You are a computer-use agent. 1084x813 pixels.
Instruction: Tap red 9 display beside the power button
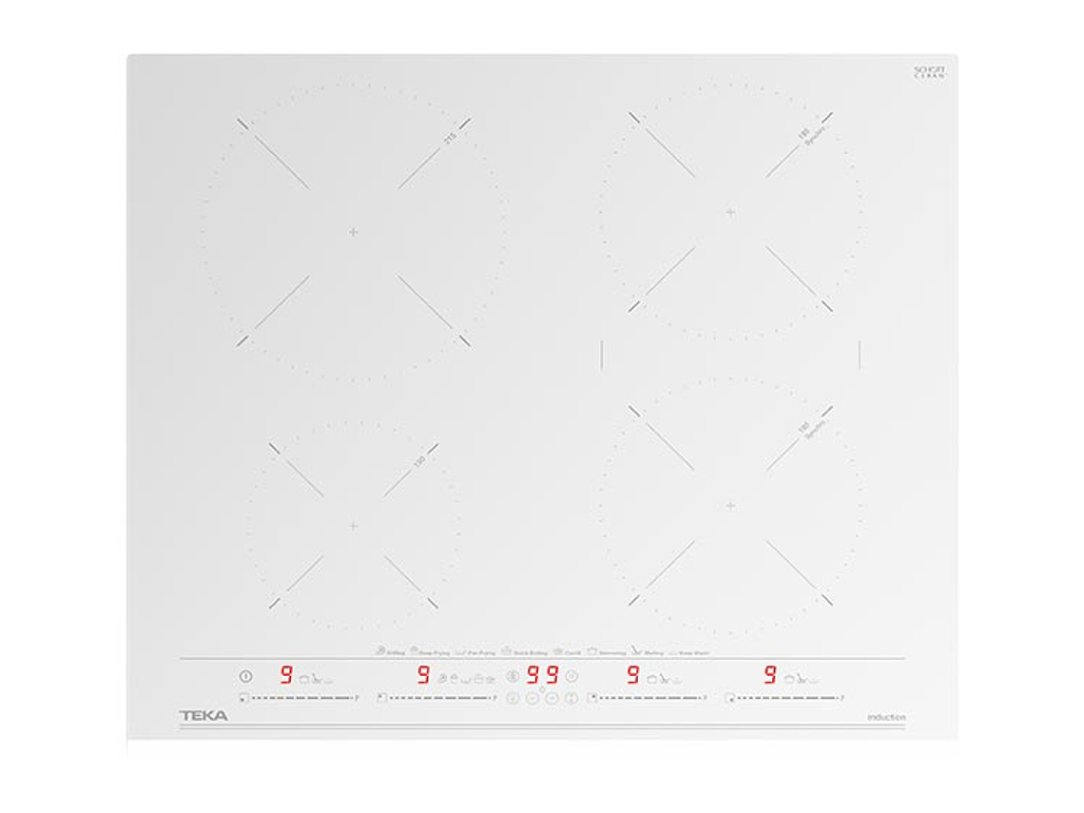(x=285, y=676)
